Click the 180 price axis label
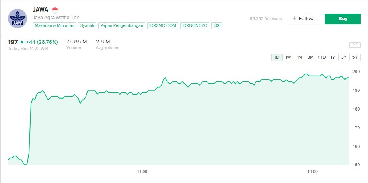The height and width of the screenshot is (183, 368). (x=356, y=109)
